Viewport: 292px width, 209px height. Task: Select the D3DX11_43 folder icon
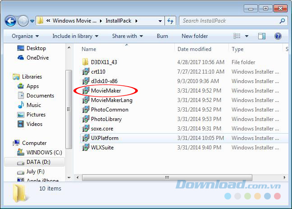click(85, 62)
